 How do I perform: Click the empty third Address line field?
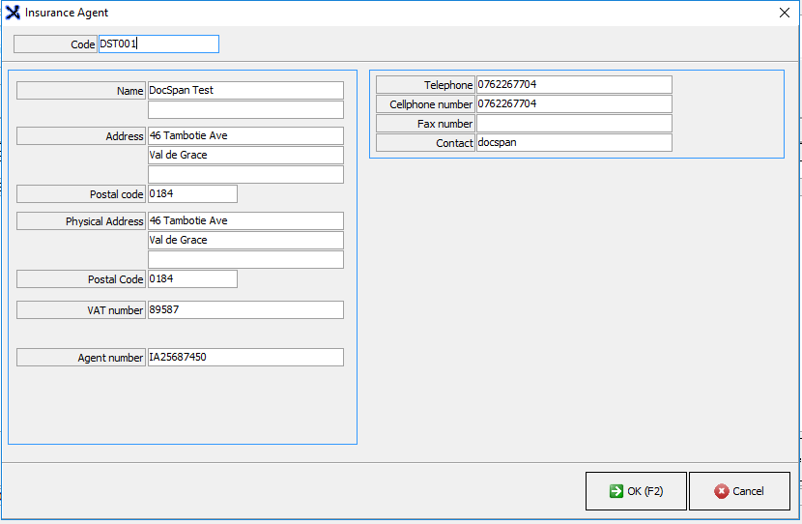click(x=245, y=175)
